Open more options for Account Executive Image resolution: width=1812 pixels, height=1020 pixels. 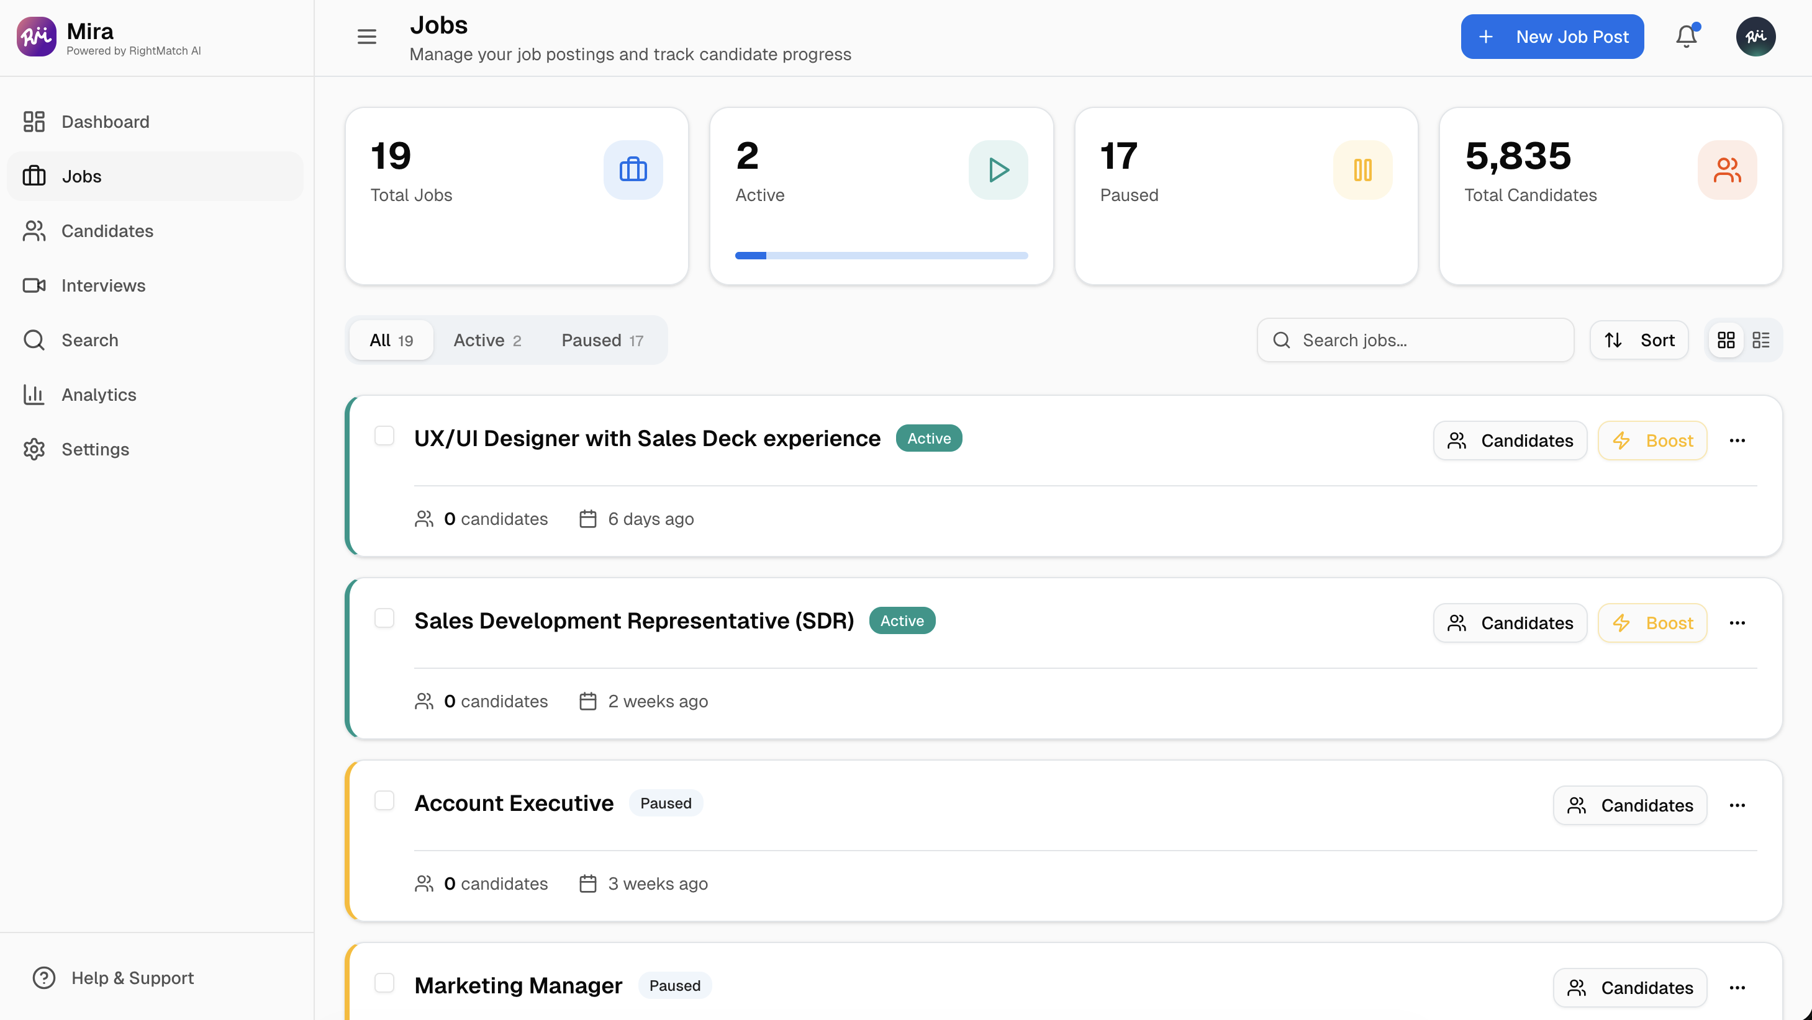click(x=1737, y=805)
